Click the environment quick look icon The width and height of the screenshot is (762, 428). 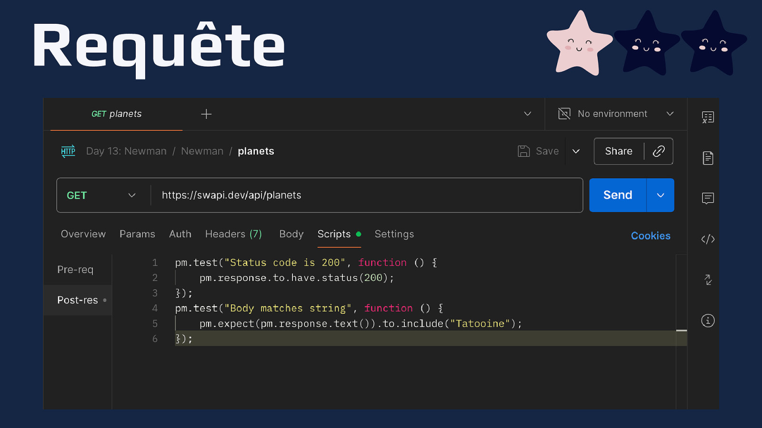pyautogui.click(x=708, y=117)
